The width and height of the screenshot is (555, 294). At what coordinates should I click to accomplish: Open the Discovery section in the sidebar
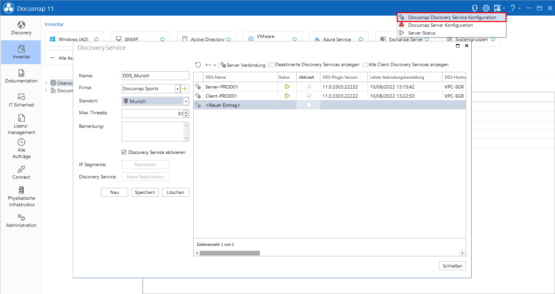coord(21,28)
